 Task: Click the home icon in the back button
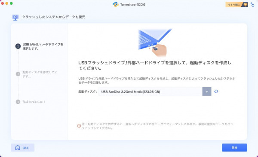point(18,148)
